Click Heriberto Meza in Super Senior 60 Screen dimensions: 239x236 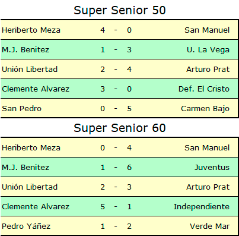(31, 148)
